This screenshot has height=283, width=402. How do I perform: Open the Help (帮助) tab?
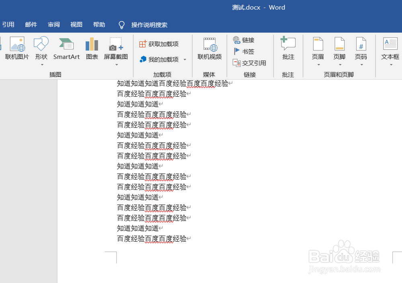[99, 24]
